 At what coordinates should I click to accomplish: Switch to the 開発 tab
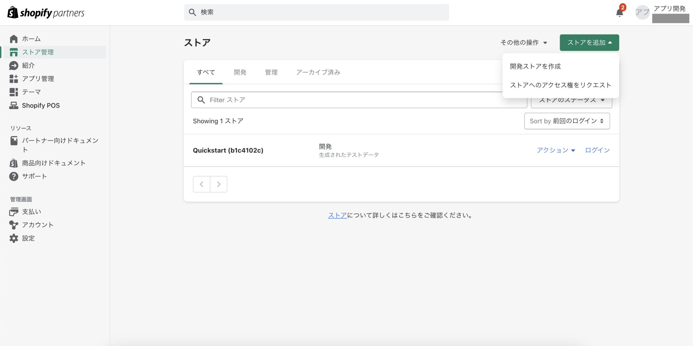click(240, 72)
